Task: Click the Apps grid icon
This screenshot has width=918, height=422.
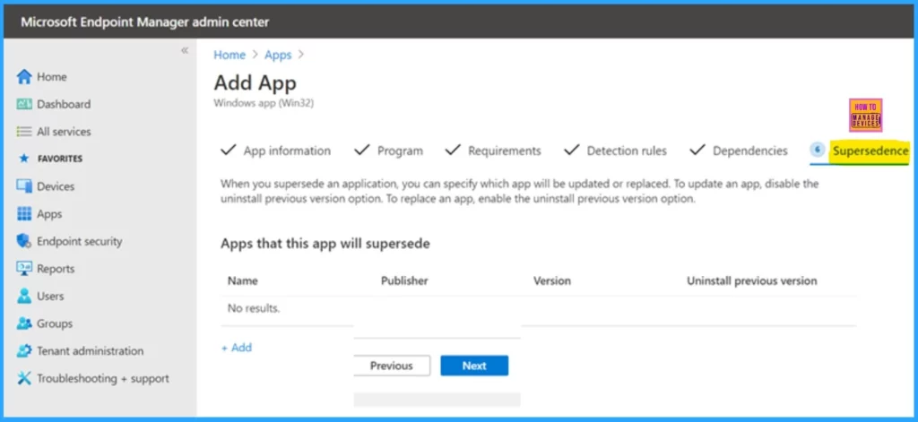Action: tap(24, 213)
